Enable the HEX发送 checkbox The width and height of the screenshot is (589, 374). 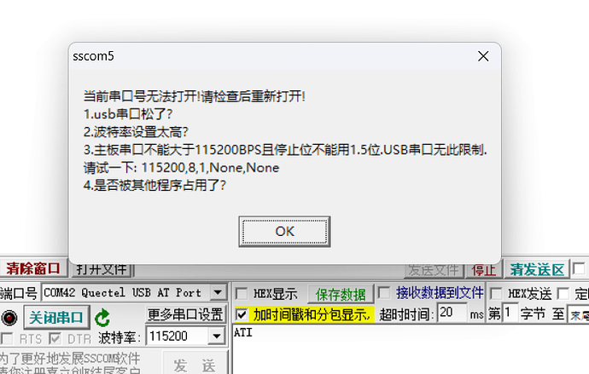[x=496, y=293]
